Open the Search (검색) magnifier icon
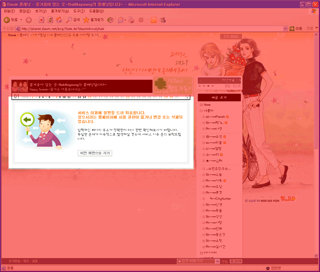The image size is (320, 272). click(x=69, y=20)
